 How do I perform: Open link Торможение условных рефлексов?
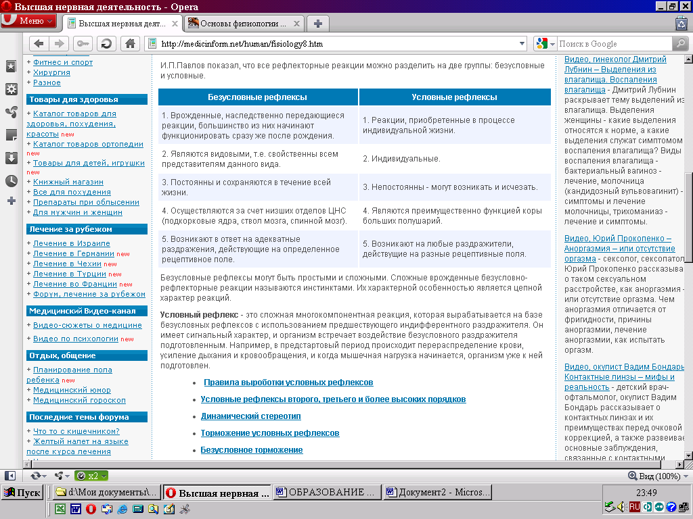coord(270,433)
